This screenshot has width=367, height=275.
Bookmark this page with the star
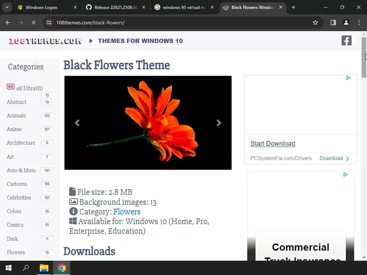[315, 23]
